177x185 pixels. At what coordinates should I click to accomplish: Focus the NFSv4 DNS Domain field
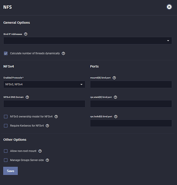pos(44,104)
